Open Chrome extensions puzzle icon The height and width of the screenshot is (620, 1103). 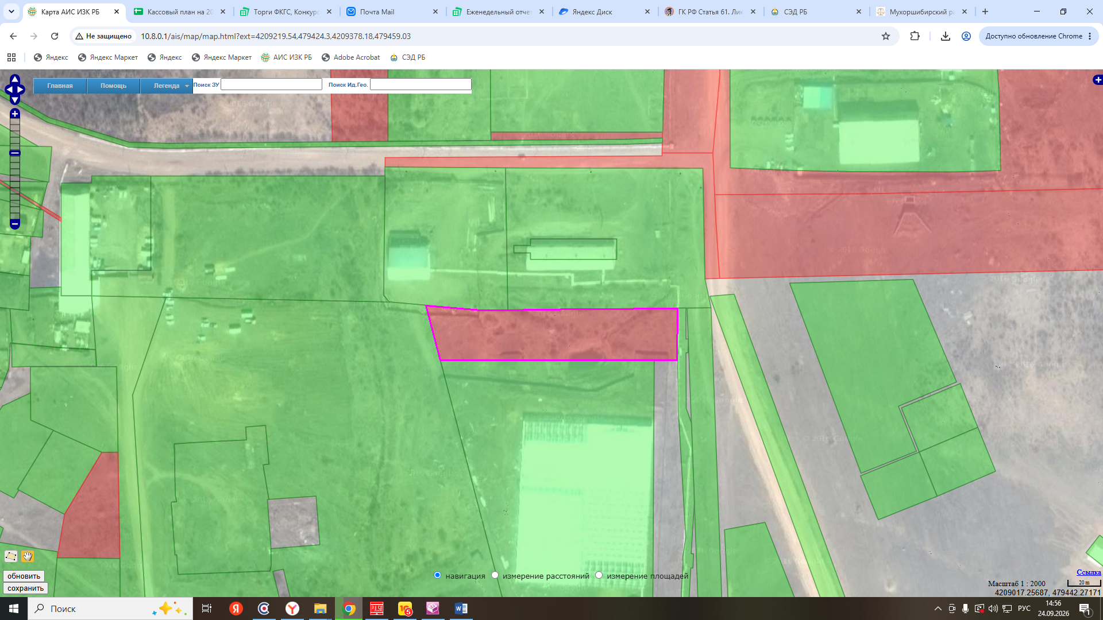click(915, 36)
